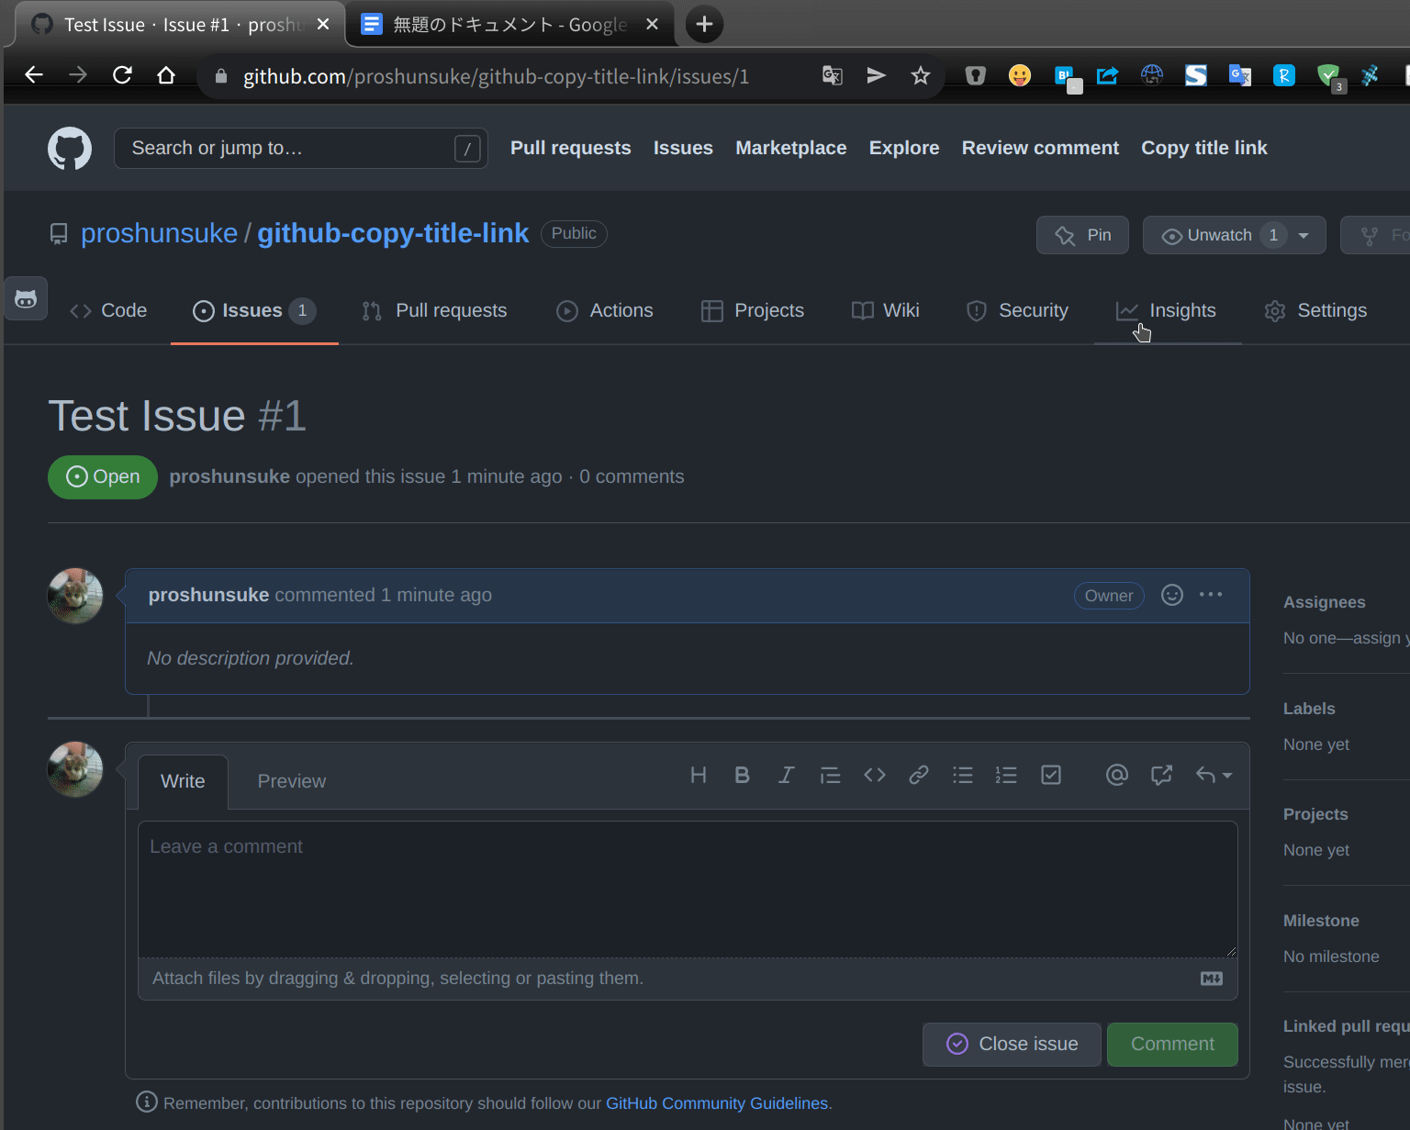Open the Projects repository tab
Screen dimensions: 1410x1130
[x=753, y=310]
